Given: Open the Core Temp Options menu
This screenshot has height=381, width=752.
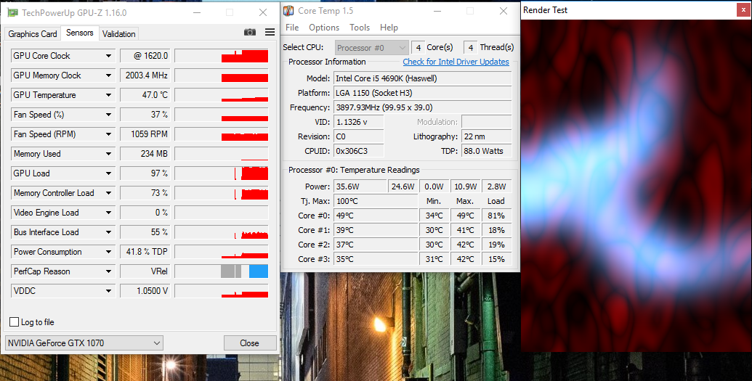Looking at the screenshot, I should point(324,28).
